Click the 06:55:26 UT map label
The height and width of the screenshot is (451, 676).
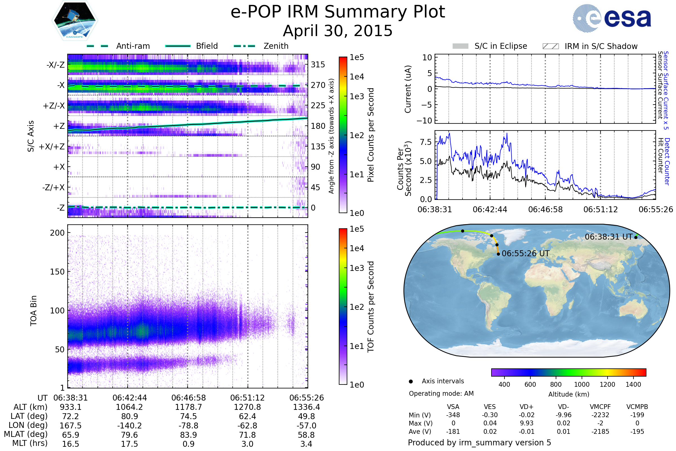coord(525,253)
